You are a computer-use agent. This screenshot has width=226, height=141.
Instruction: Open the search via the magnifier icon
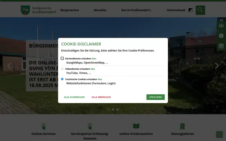(x=200, y=10)
